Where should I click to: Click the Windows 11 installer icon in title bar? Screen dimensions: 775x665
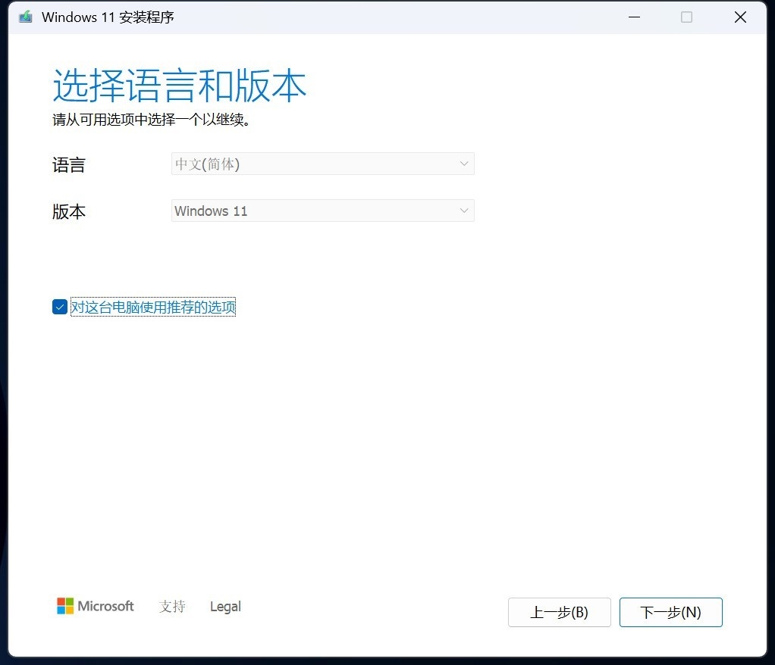point(25,17)
